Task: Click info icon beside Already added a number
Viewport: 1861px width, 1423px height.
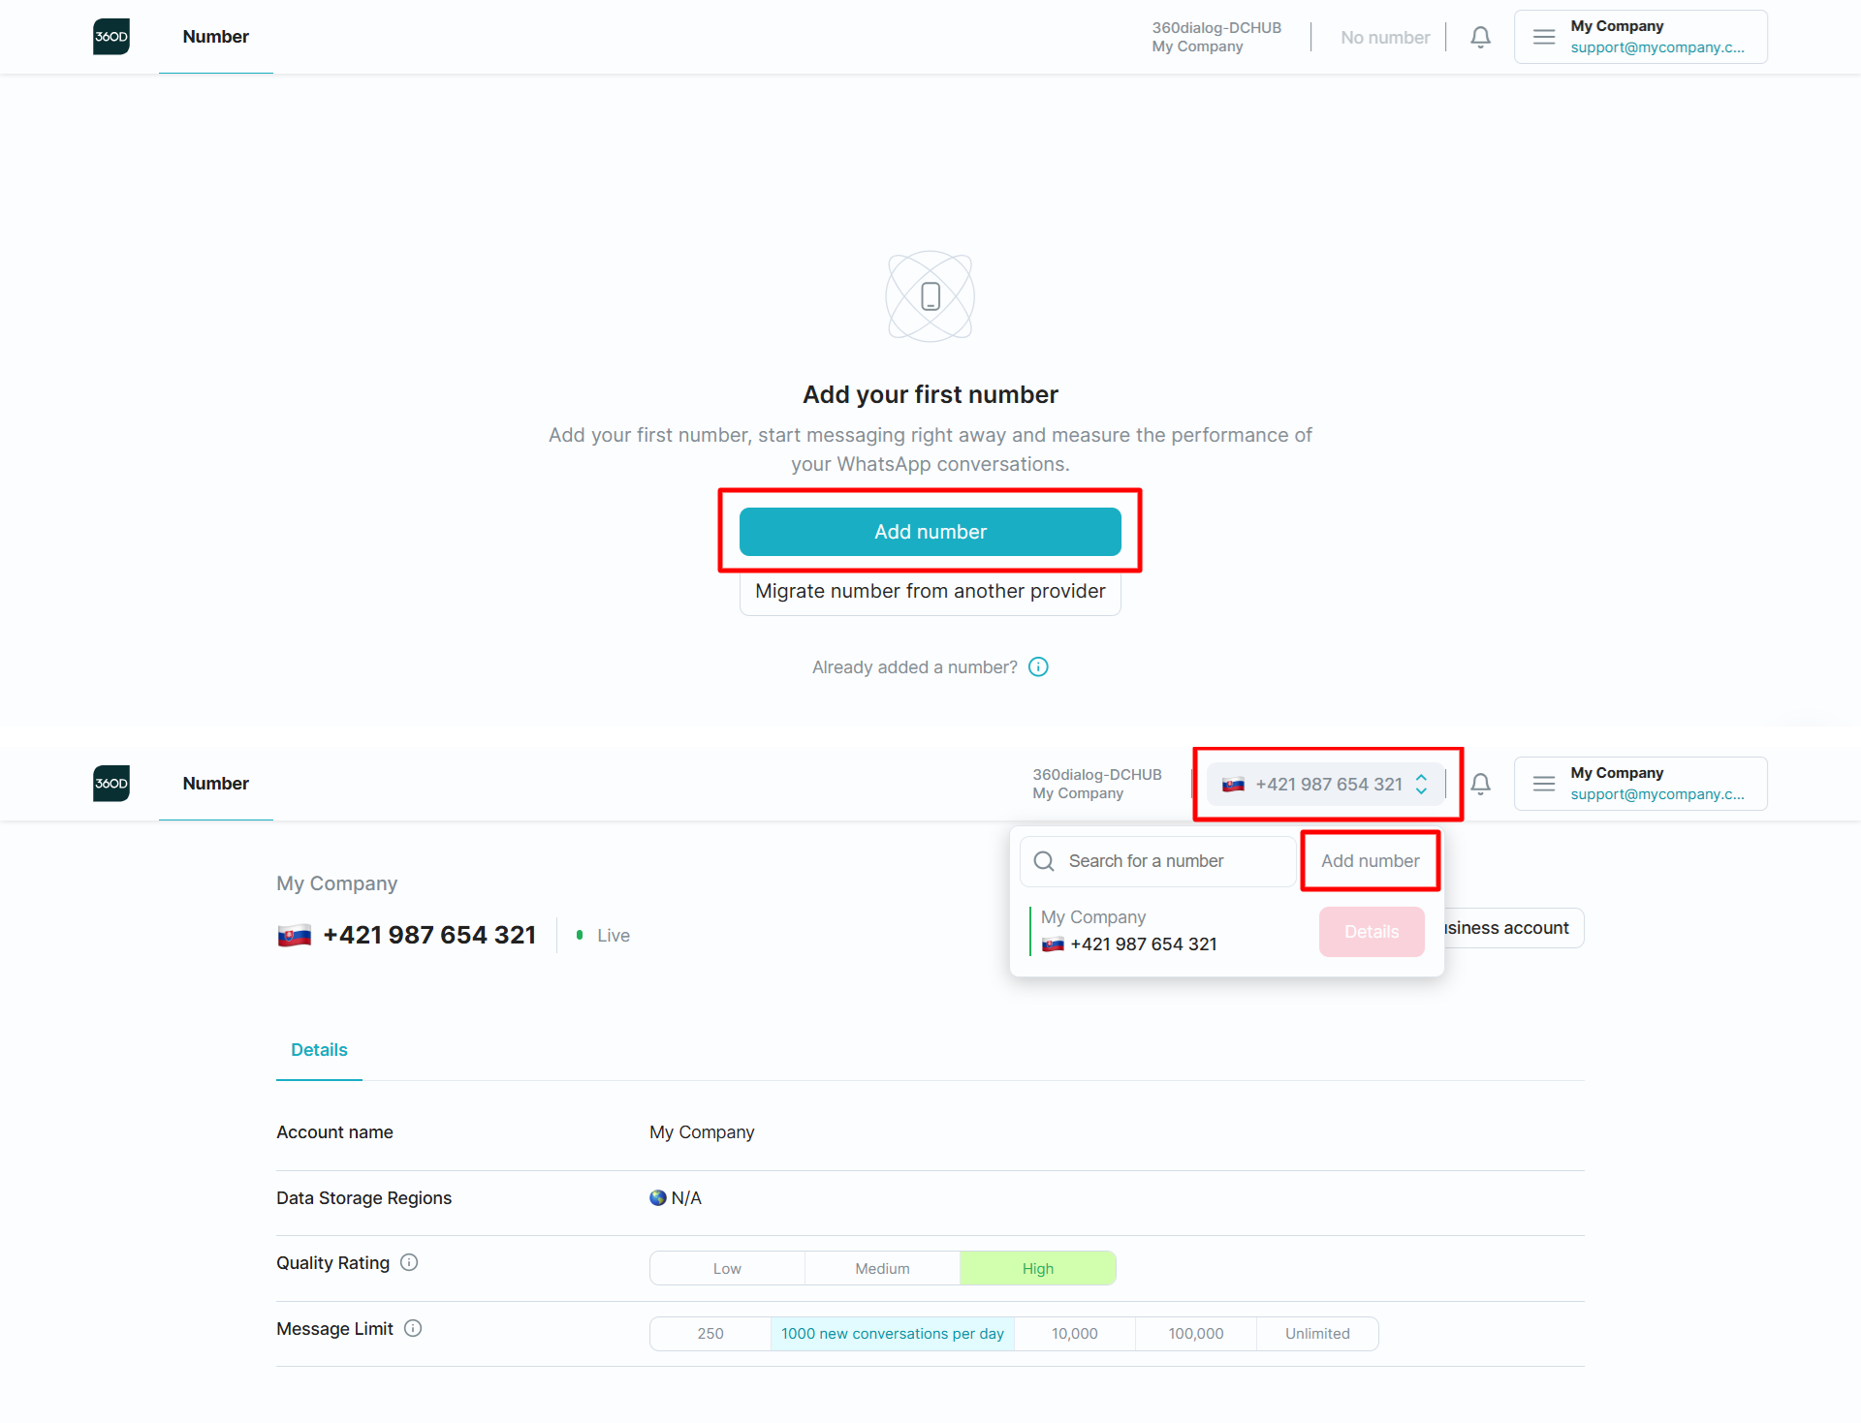Action: [x=1038, y=667]
